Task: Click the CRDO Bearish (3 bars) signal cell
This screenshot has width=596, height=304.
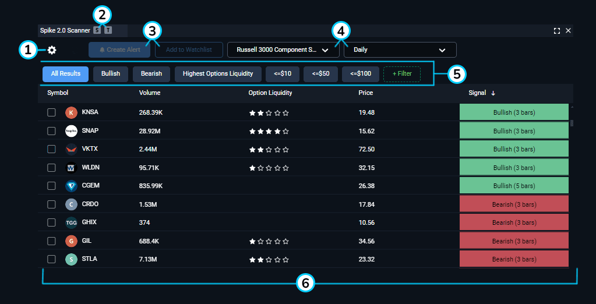Action: 514,204
